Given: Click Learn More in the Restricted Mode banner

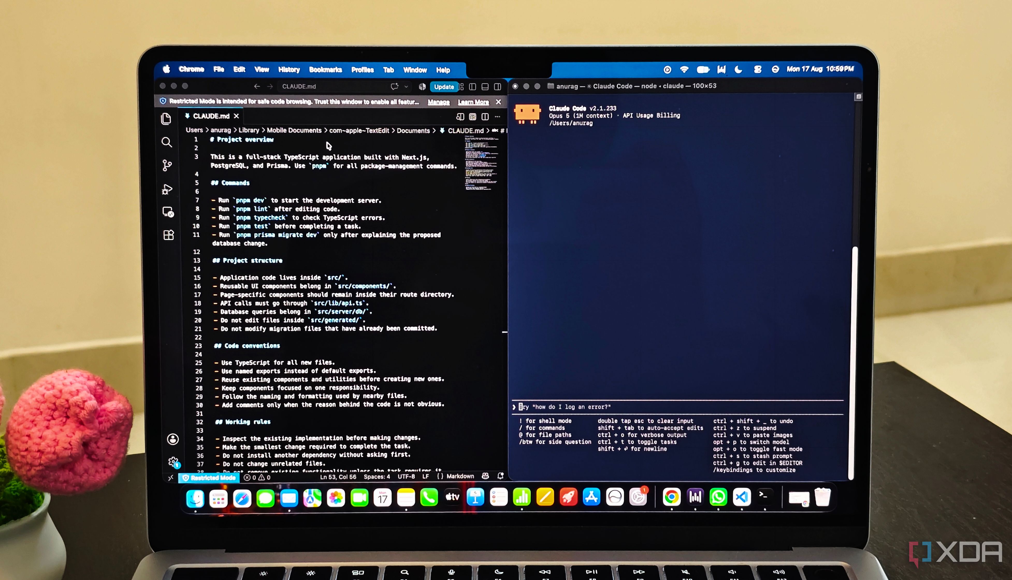Looking at the screenshot, I should (x=473, y=102).
